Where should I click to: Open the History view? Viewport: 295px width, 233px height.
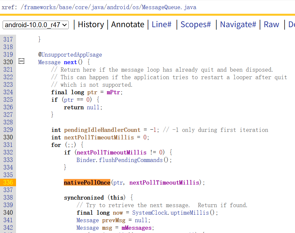(x=91, y=25)
